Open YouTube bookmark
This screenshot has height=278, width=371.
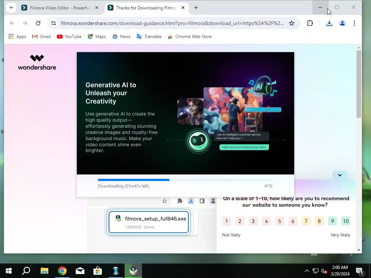pos(69,37)
